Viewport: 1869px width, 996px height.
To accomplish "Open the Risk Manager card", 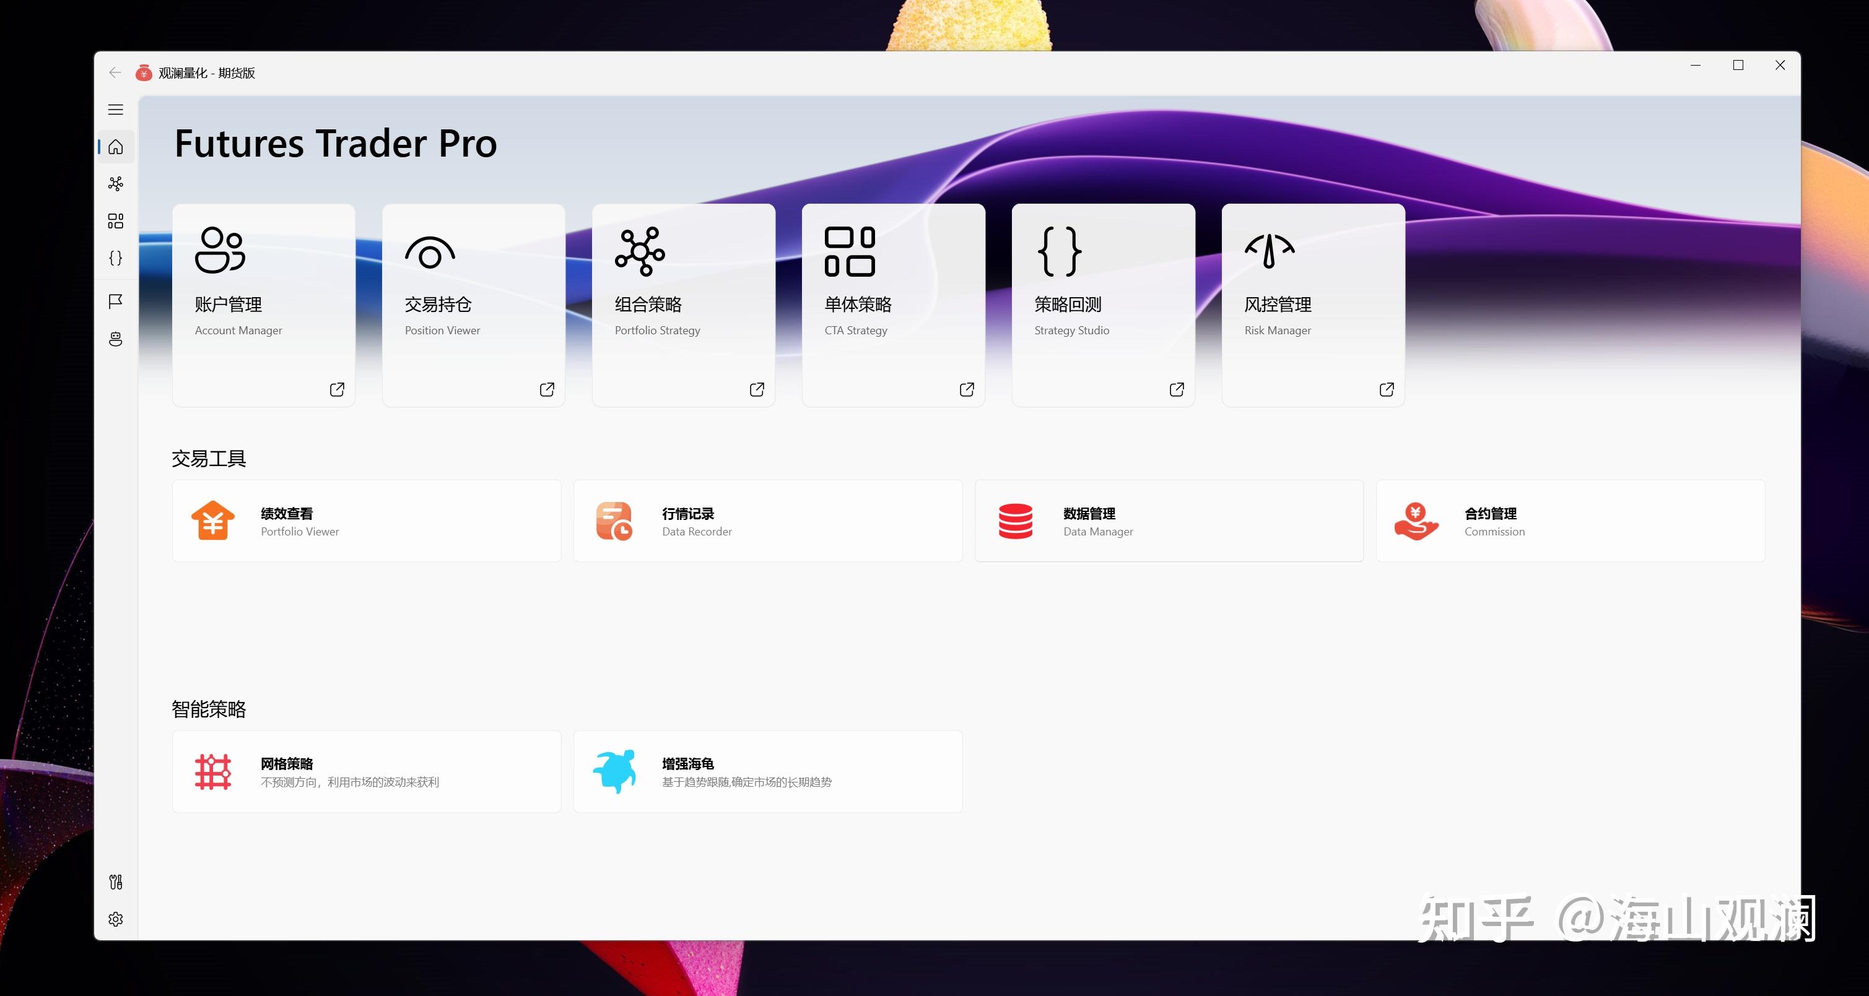I will (1312, 305).
